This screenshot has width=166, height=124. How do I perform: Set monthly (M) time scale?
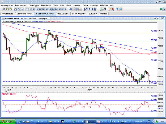pos(66,9)
